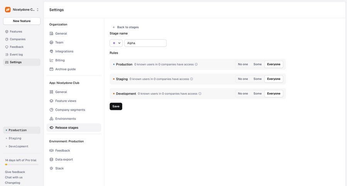The height and width of the screenshot is (186, 347).
Task: Go back to stages link
Action: point(125,27)
